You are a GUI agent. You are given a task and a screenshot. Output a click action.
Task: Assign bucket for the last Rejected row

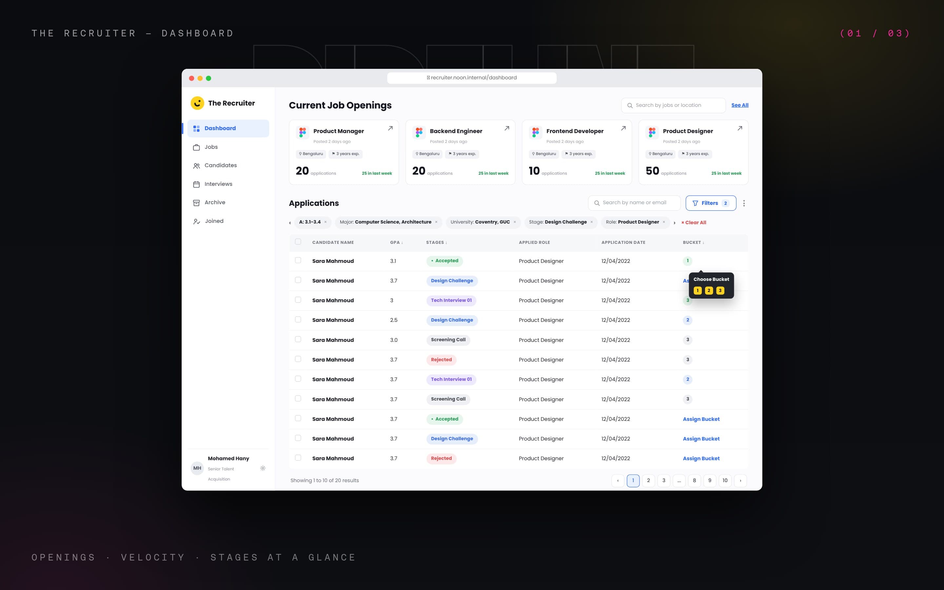click(x=701, y=459)
